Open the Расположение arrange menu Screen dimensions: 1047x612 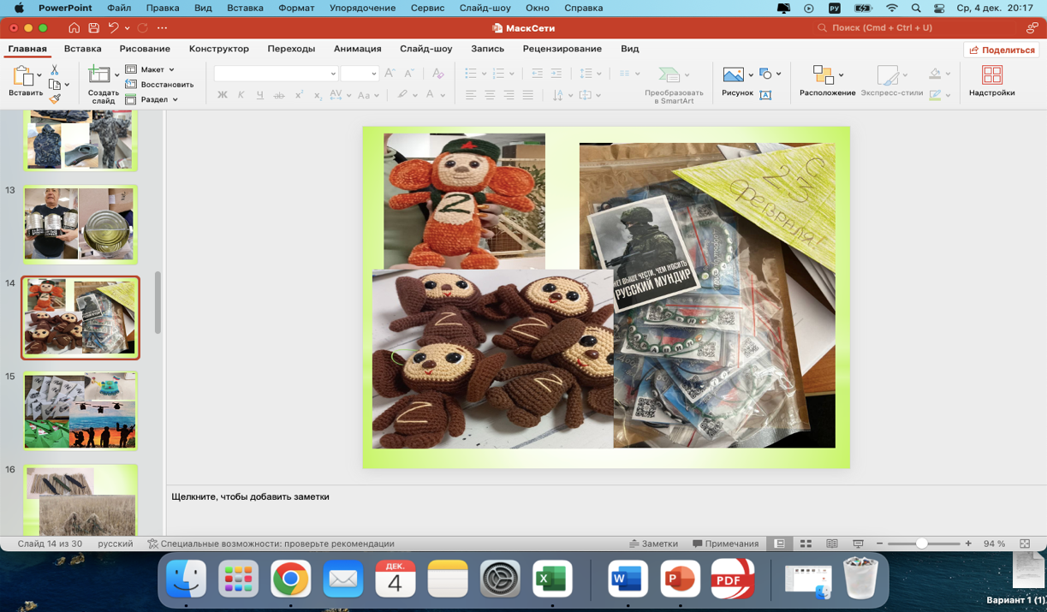[x=827, y=80]
